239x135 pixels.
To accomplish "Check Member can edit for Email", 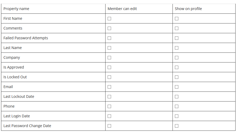I will pos(109,87).
